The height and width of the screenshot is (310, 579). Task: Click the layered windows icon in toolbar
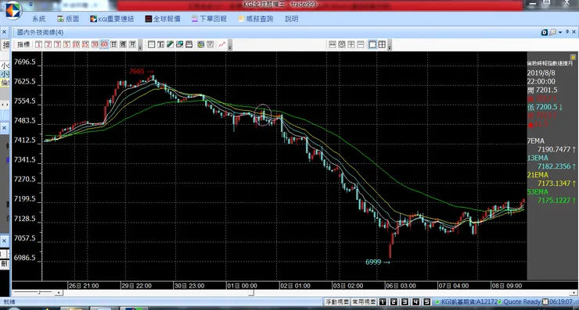179,45
